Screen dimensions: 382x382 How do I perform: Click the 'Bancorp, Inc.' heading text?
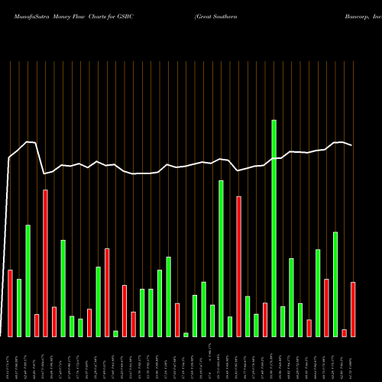(x=364, y=17)
